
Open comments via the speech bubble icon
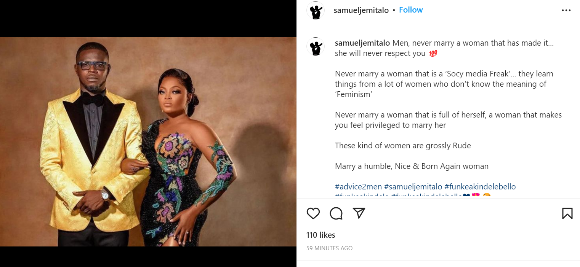point(336,213)
